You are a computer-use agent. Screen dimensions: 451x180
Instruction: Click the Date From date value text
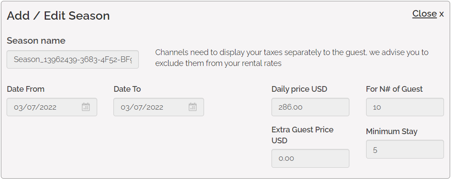click(35, 107)
